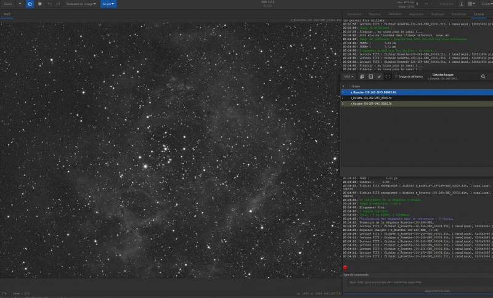Switch to the Conversion tab
This screenshot has height=298, width=493.
coord(354,14)
